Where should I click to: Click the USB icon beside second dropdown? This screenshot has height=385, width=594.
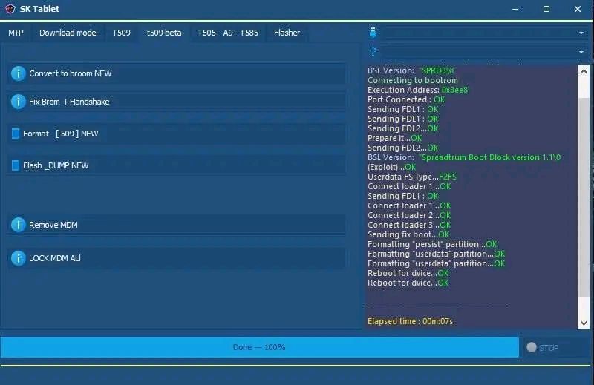click(x=373, y=51)
